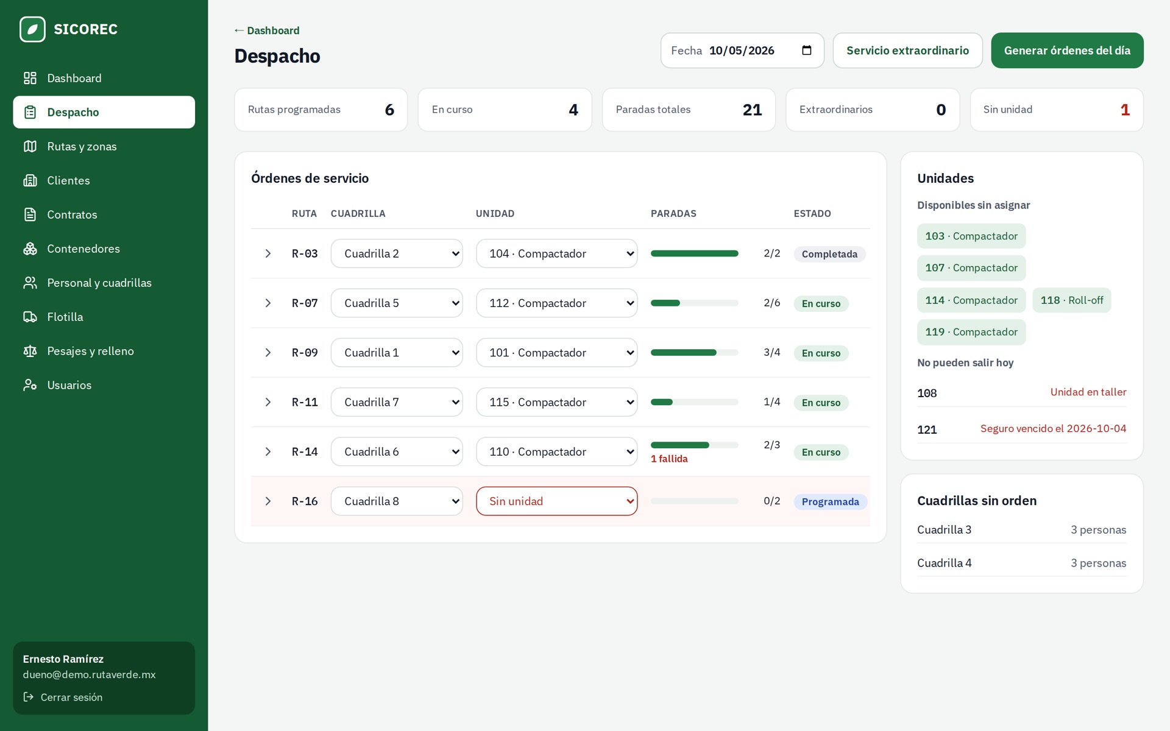
Task: Click the Pesajes y relleno scale icon
Action: tap(30, 351)
